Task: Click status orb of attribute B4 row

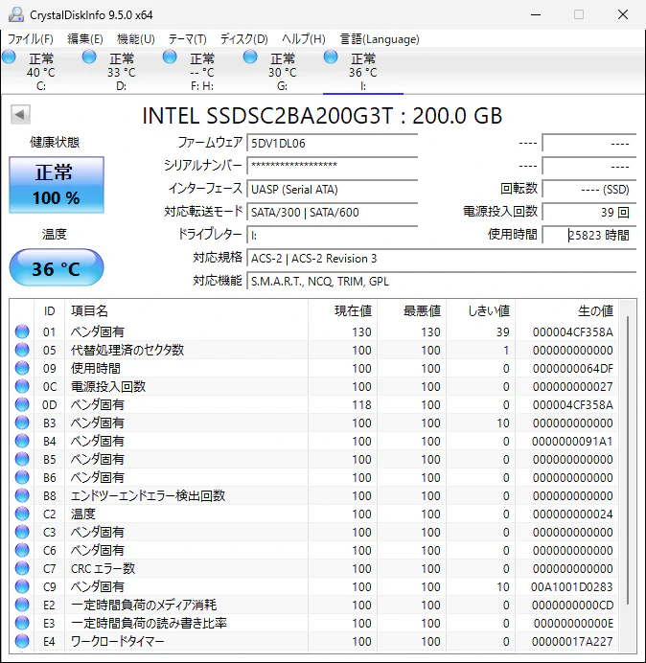Action: click(22, 441)
